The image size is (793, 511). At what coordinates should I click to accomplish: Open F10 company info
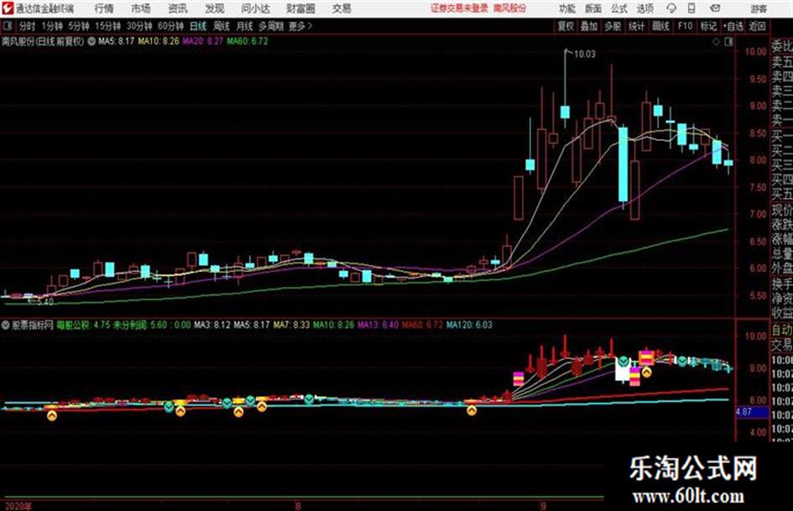(x=685, y=25)
